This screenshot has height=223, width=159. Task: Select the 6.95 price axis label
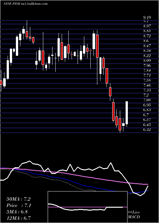(x=147, y=105)
